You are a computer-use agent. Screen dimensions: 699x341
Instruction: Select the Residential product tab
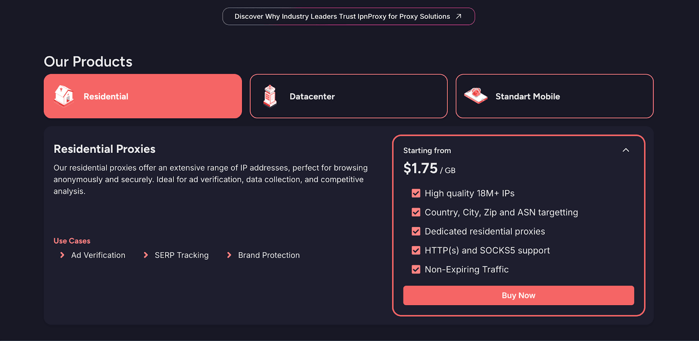tap(143, 96)
